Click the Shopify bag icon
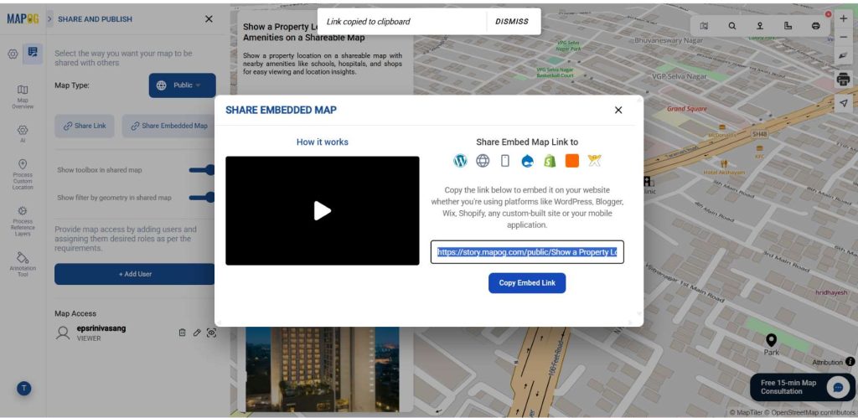Viewport: 858px width, 418px height. click(x=550, y=160)
